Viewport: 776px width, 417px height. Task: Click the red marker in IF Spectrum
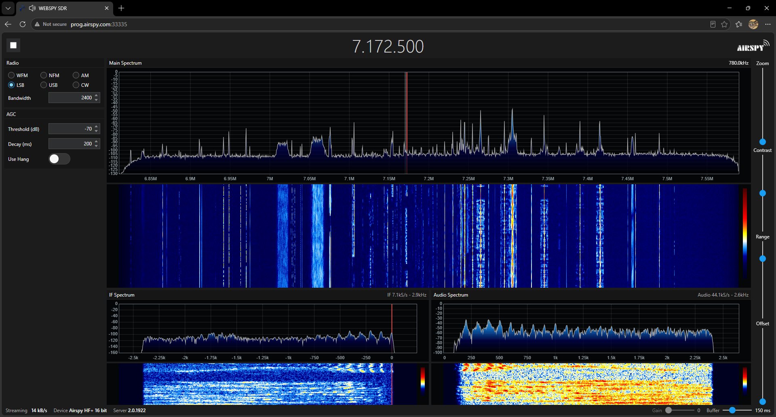392,329
